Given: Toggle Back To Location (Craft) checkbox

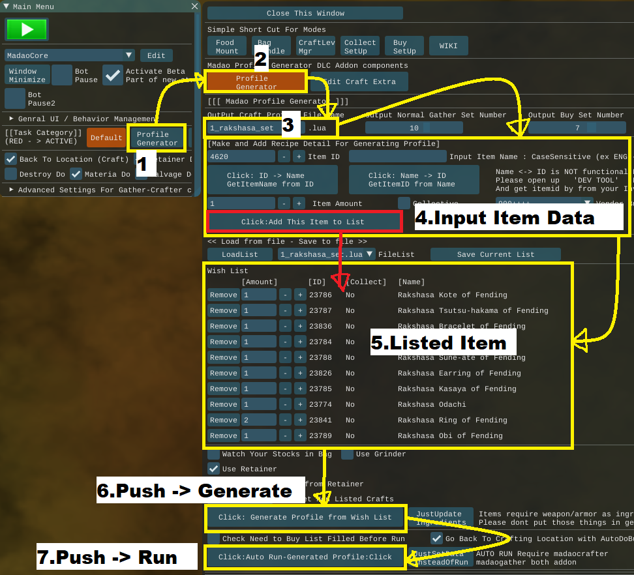Looking at the screenshot, I should click(x=10, y=159).
